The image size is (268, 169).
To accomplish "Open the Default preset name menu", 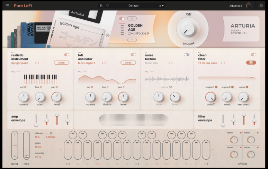I will click(x=134, y=6).
